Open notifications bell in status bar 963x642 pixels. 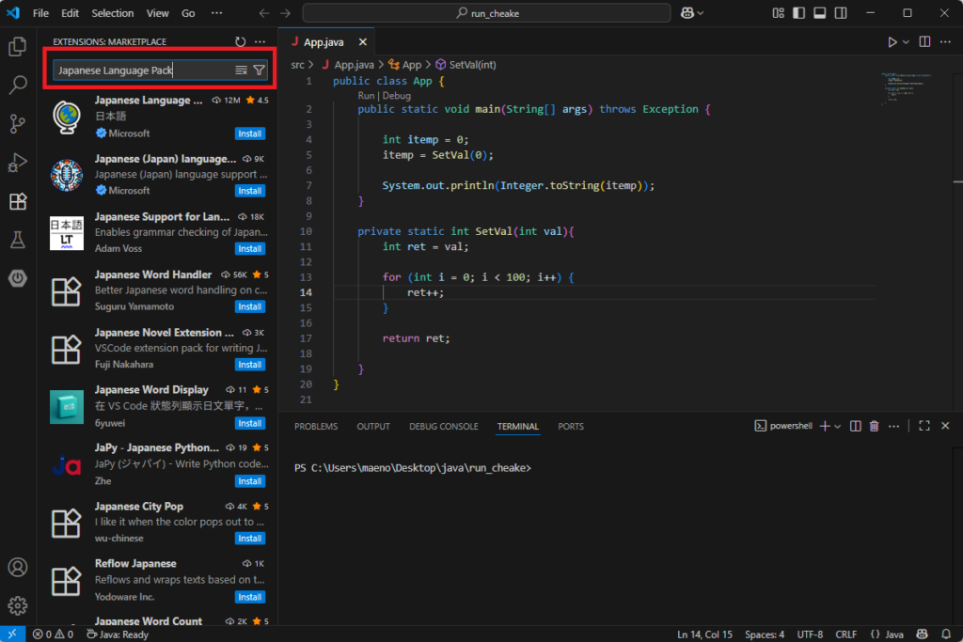point(946,634)
